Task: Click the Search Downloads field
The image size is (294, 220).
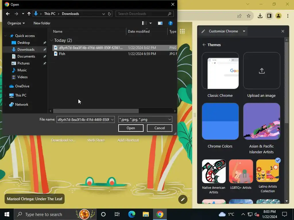Action: (145, 14)
